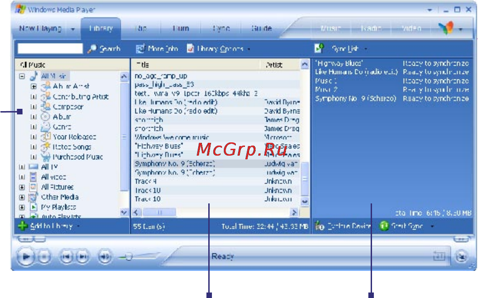478x298 pixels.
Task: Open the Now Playing tab
Action: tap(40, 28)
